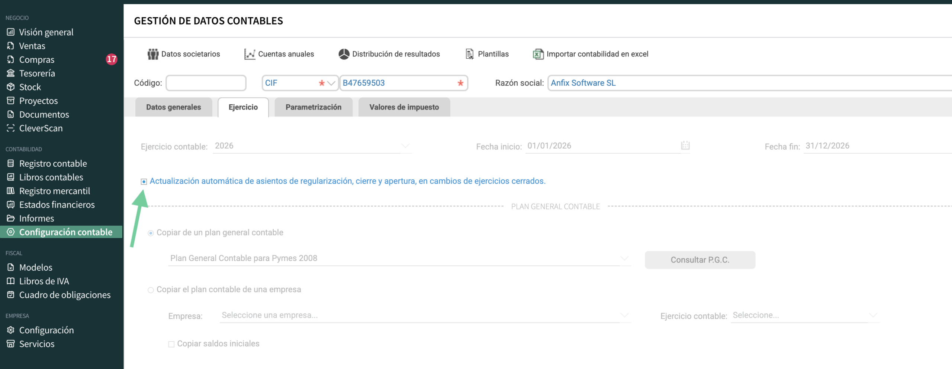Select Copiar de un plan general contable radio
This screenshot has width=952, height=369.
pyautogui.click(x=151, y=233)
